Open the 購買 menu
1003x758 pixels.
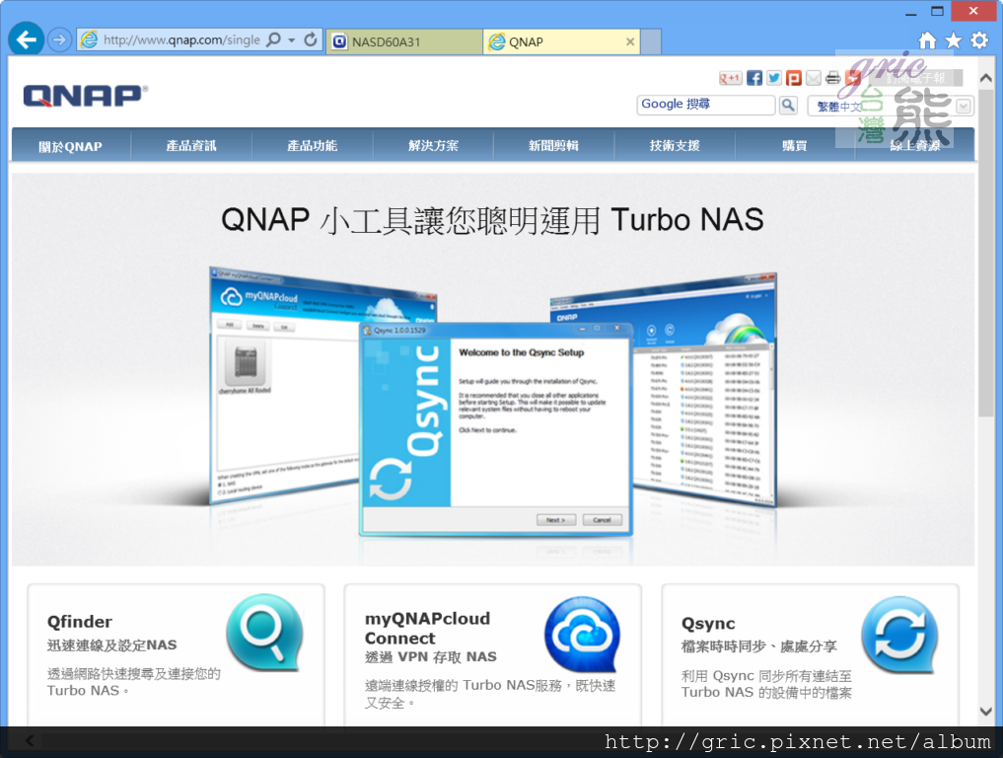[795, 146]
